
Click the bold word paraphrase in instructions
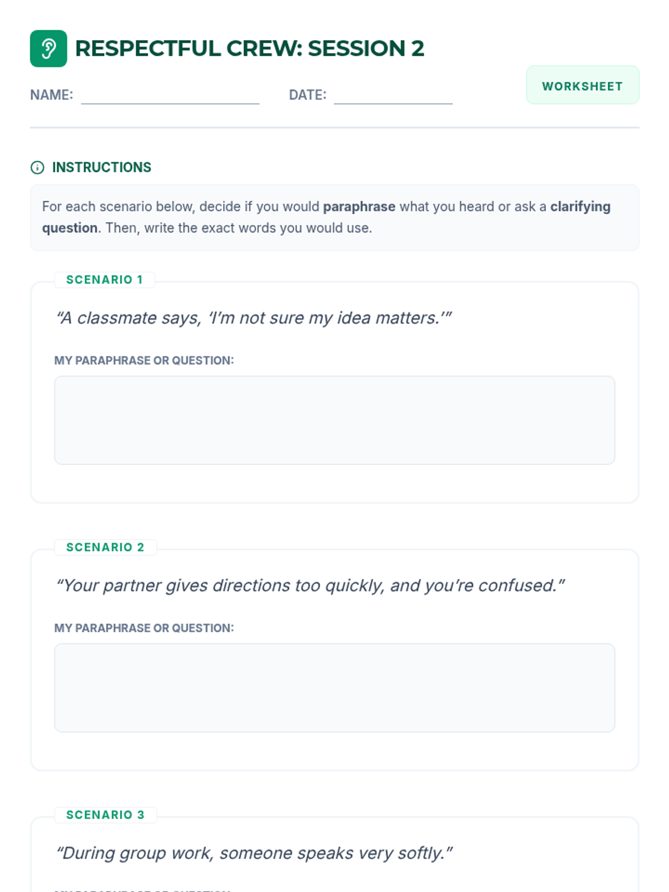pyautogui.click(x=359, y=207)
